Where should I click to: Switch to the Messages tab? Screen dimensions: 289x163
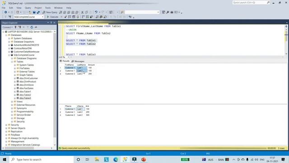78,61
